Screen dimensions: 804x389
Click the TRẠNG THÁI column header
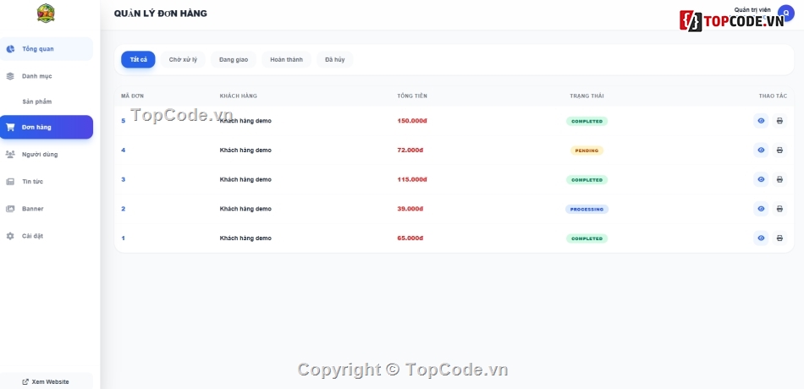pos(586,96)
